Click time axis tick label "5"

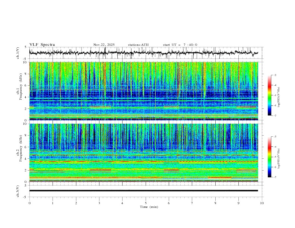[146, 203]
